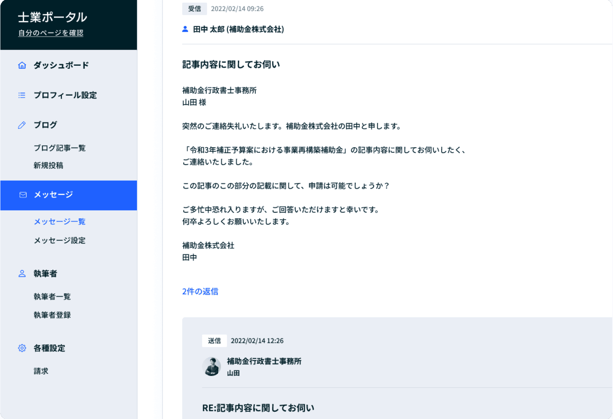The image size is (613, 419).
Task: Open 請求 under 各種設定
Action: [x=41, y=371]
